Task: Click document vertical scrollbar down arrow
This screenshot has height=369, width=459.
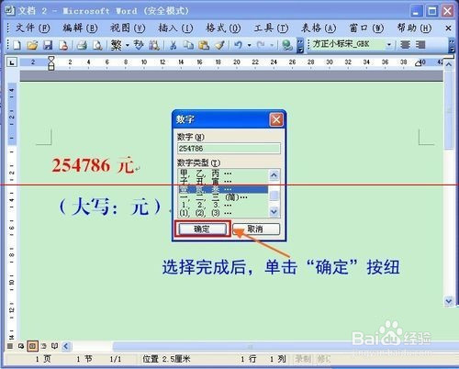Action: 449,301
